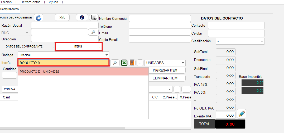
Task: Click the pencil icon beside Exento IVA
Action: [x=241, y=114]
